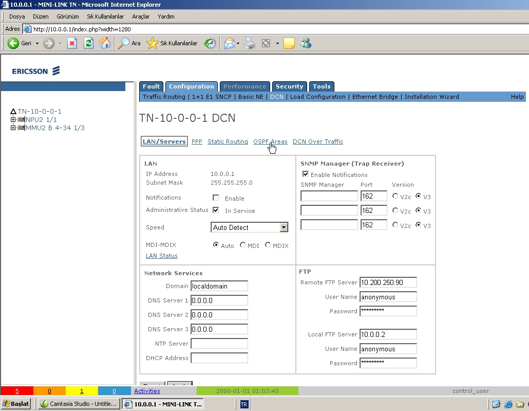Open the browser history clock icon
The width and height of the screenshot is (529, 411).
click(x=210, y=43)
